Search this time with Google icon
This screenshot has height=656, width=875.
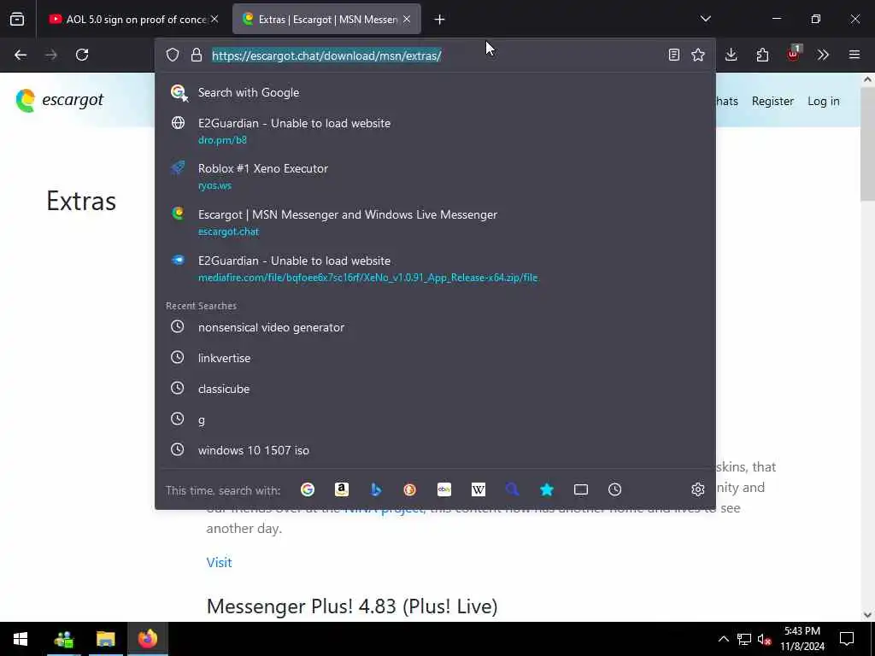pyautogui.click(x=308, y=489)
